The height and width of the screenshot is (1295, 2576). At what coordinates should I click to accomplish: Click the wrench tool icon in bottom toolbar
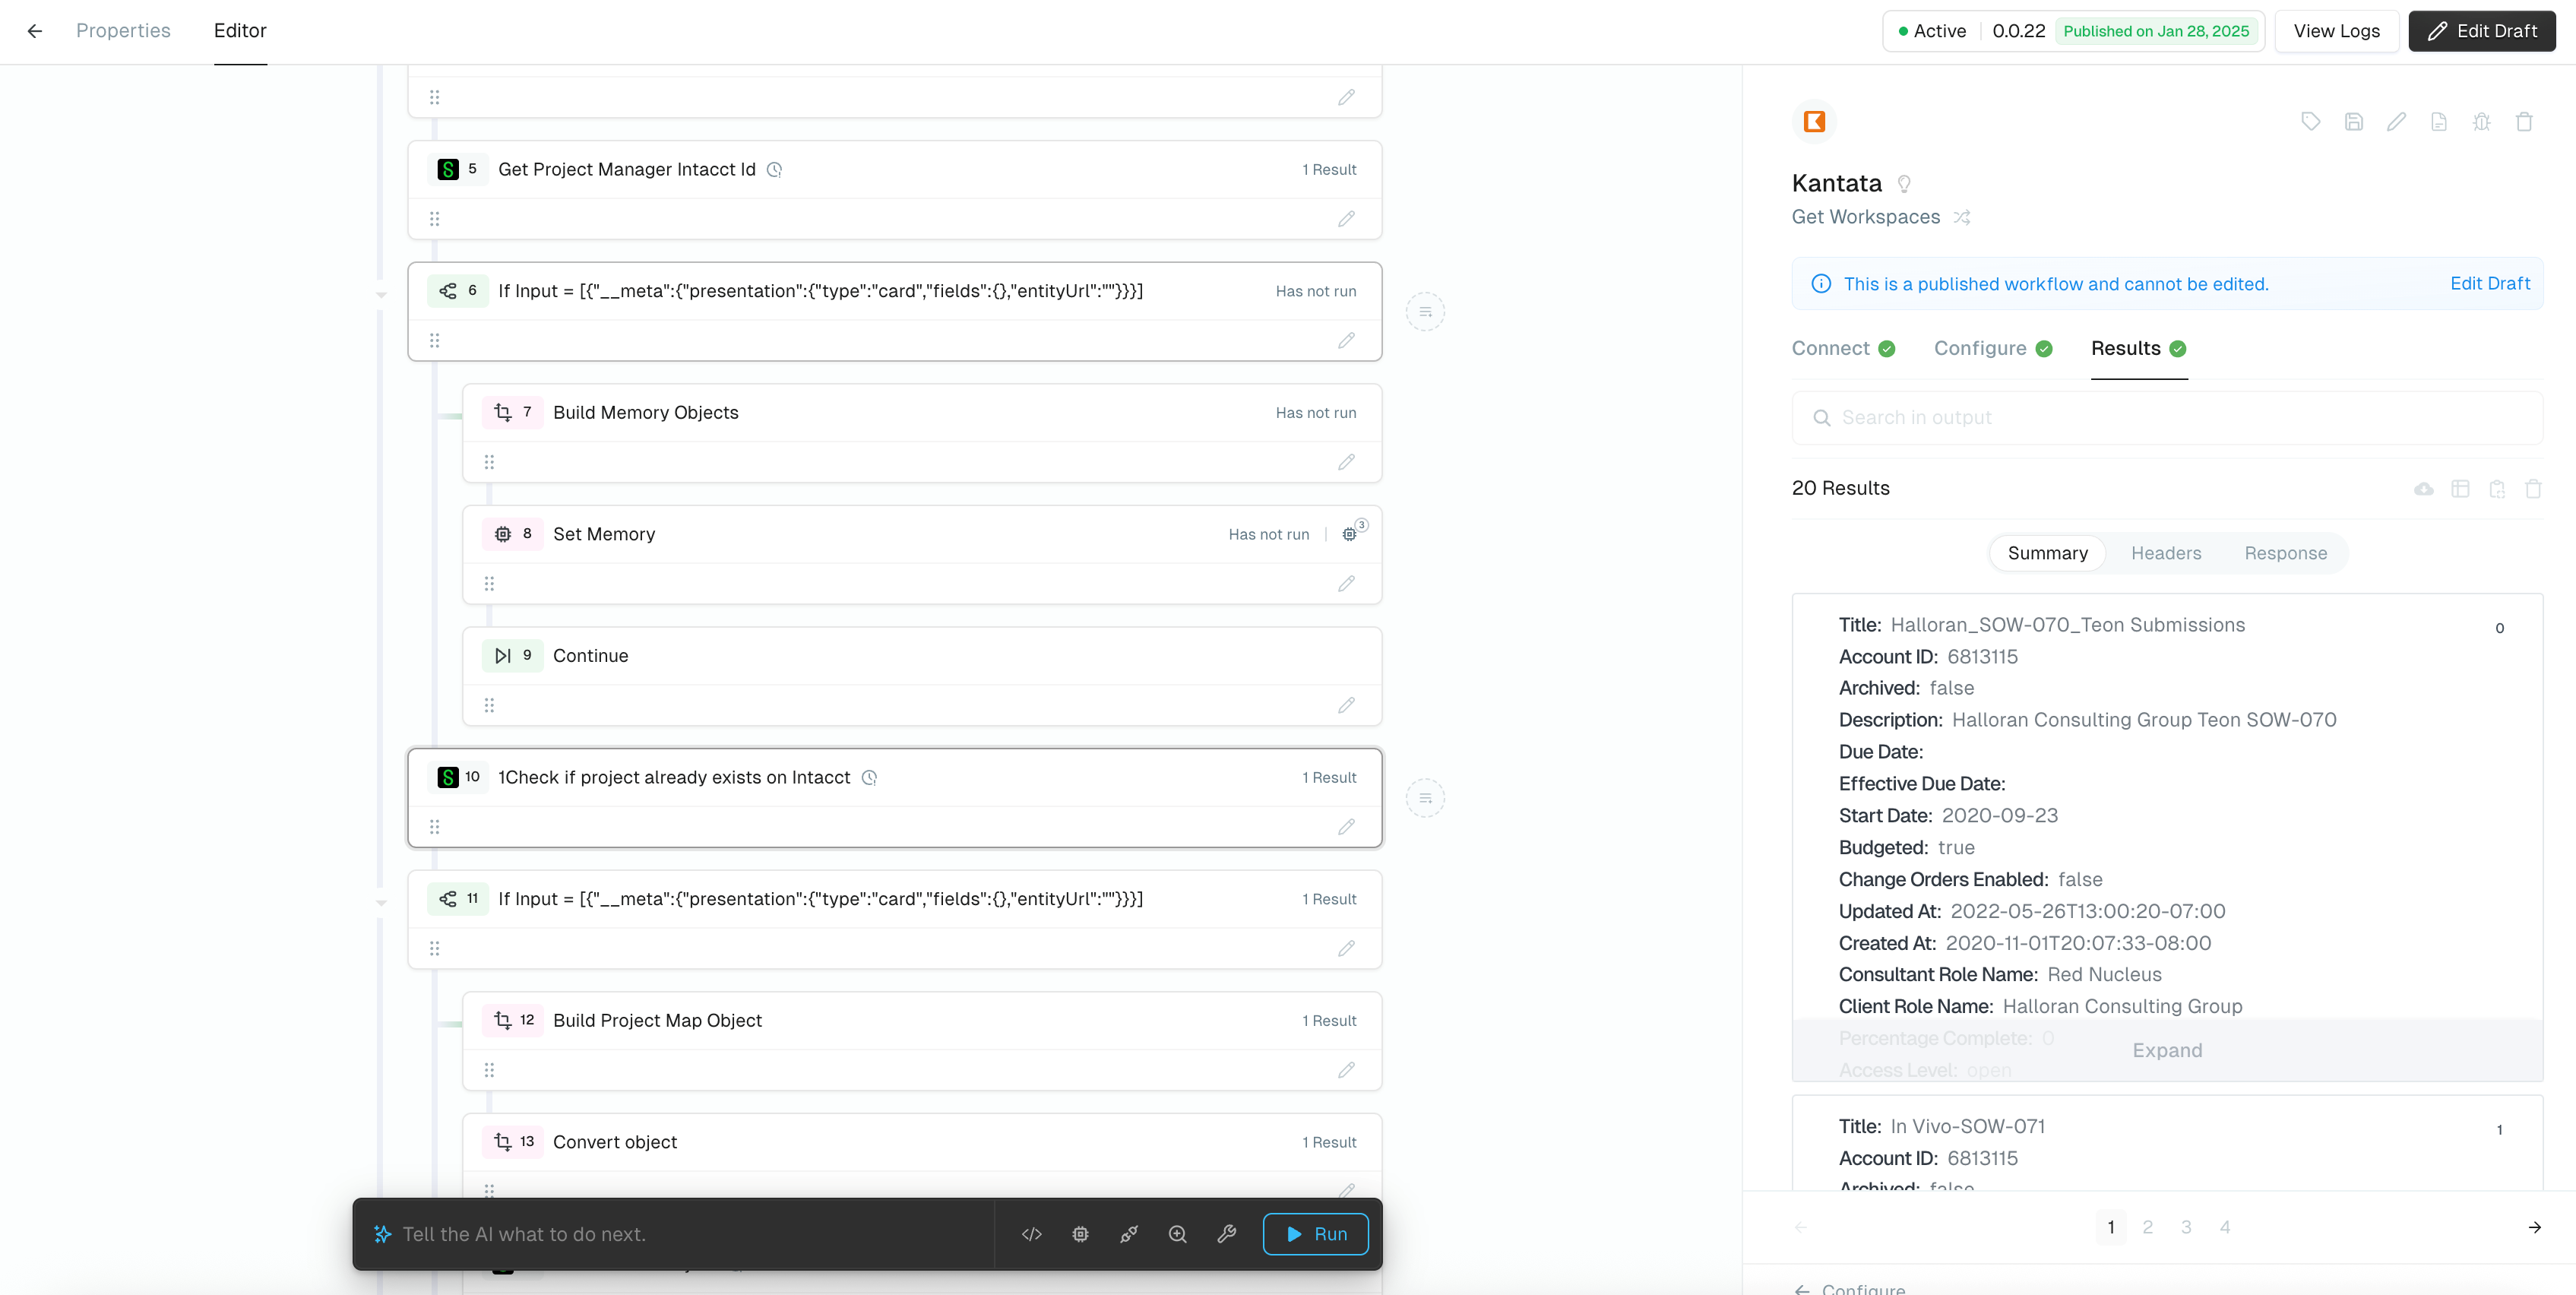pyautogui.click(x=1226, y=1234)
